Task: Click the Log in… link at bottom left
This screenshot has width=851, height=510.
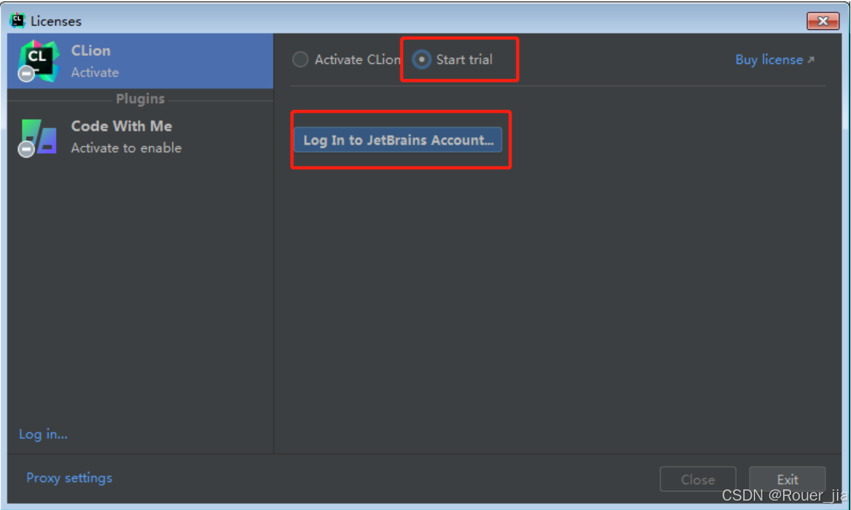Action: pyautogui.click(x=43, y=434)
